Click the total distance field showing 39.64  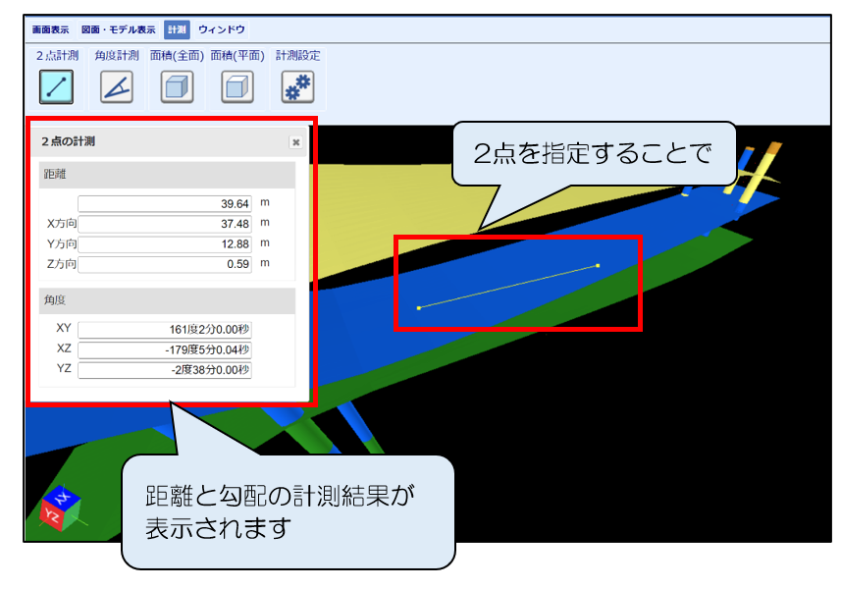pos(165,204)
